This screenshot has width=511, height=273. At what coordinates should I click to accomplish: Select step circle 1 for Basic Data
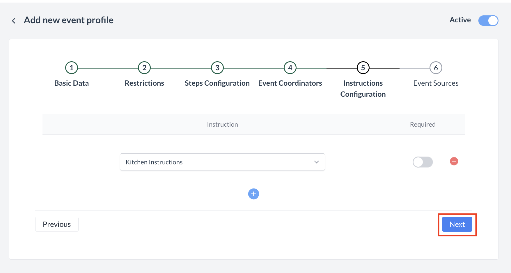[x=71, y=67]
